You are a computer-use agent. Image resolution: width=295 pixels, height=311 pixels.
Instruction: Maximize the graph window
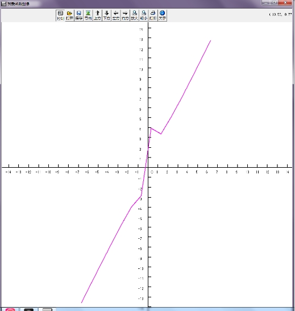pyautogui.click(x=275, y=3)
